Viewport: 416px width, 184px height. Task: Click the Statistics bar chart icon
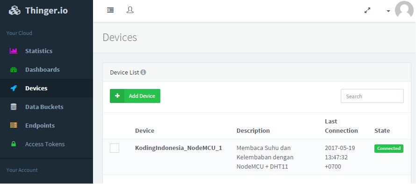click(14, 51)
